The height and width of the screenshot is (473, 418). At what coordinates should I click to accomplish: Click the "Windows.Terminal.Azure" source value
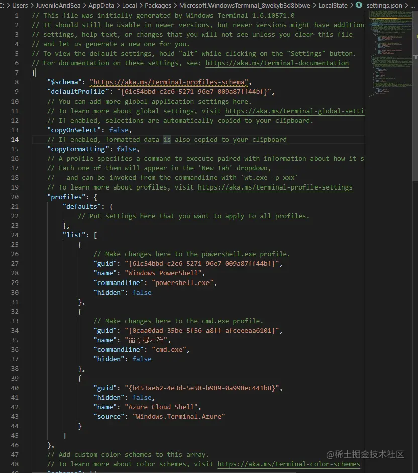click(x=178, y=416)
